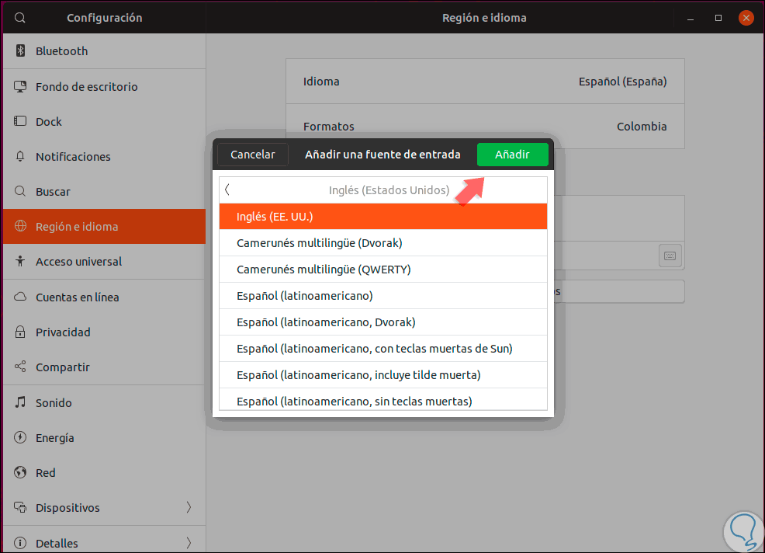Click the Fondo de escritorio monitor icon
The height and width of the screenshot is (553, 765).
pyautogui.click(x=20, y=86)
